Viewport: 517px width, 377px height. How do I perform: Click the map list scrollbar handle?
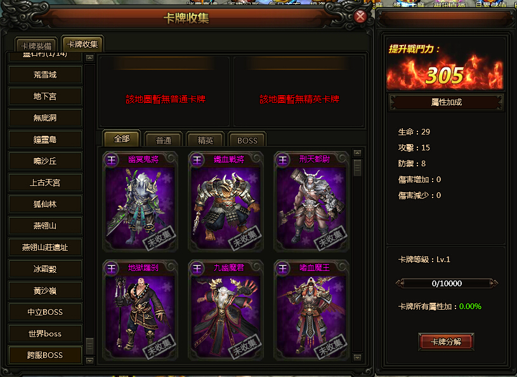tap(89, 346)
